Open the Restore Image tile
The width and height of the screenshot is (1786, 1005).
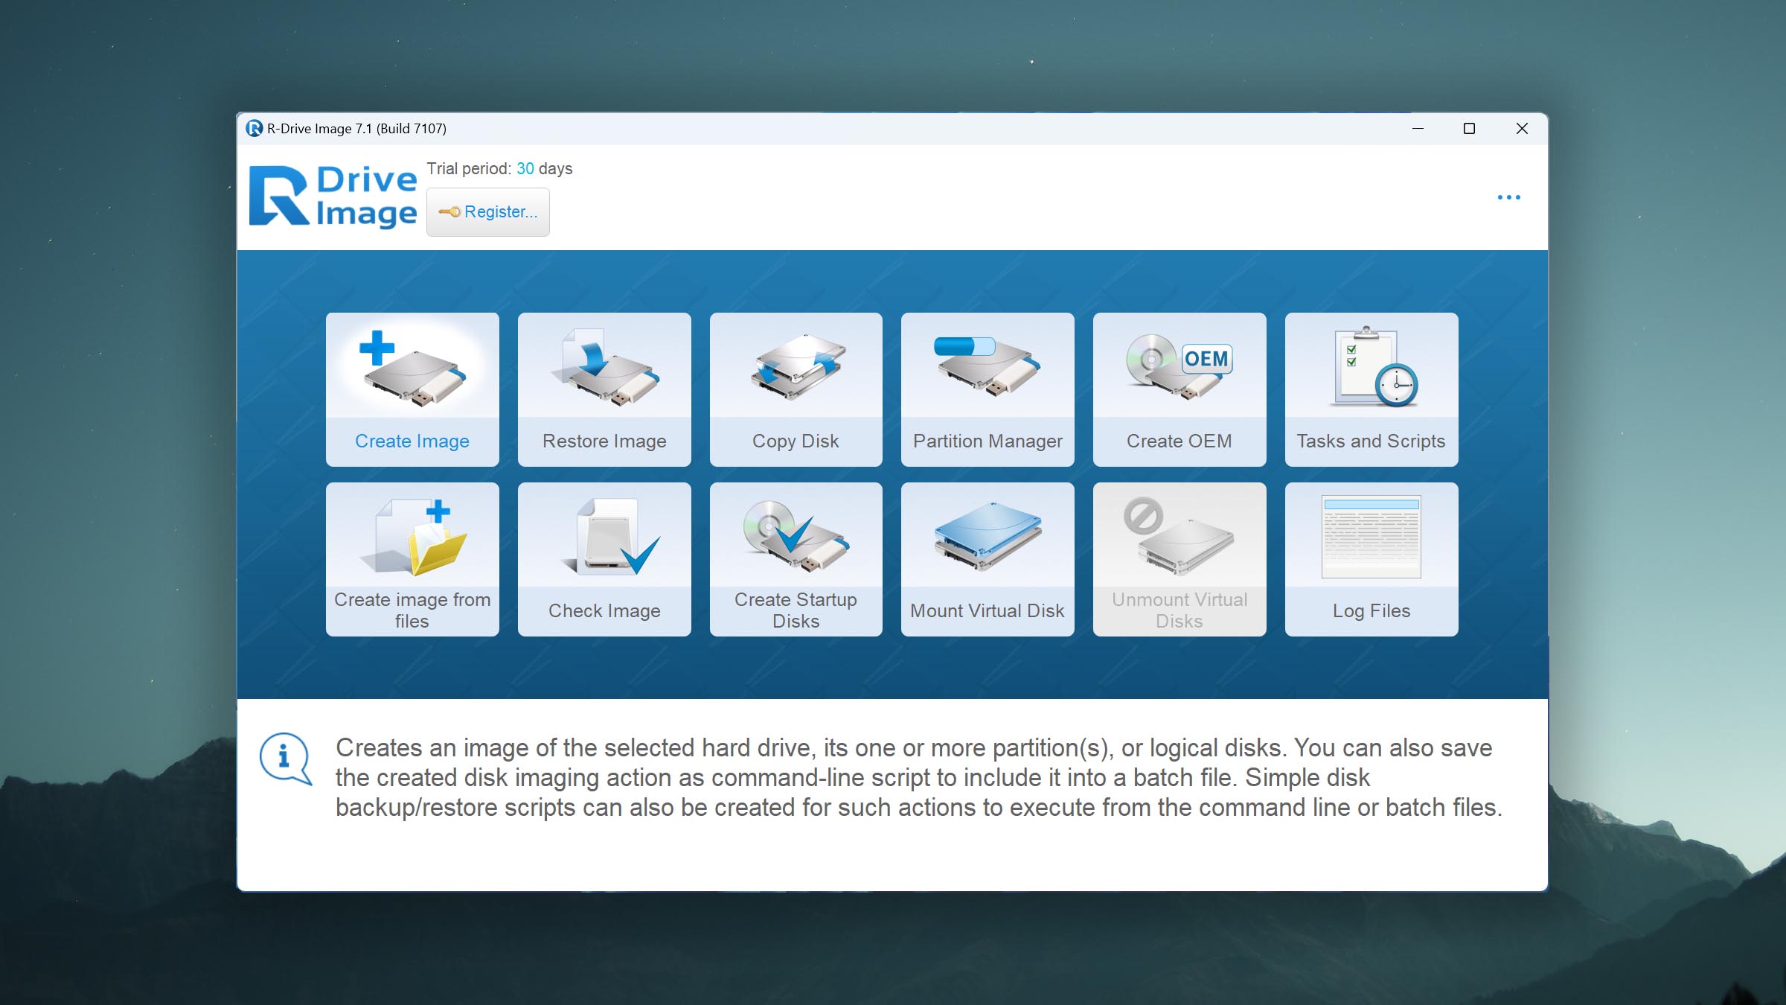pos(604,389)
